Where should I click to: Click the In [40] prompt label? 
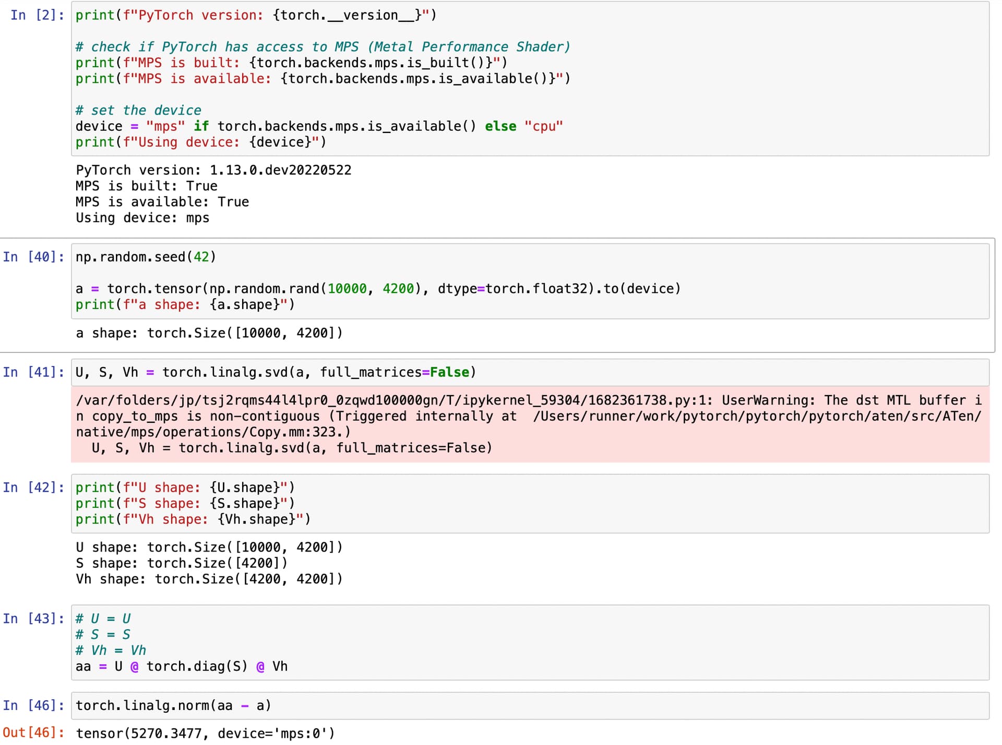pos(33,257)
